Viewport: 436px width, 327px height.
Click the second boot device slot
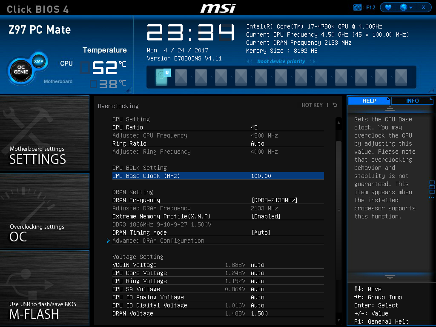click(x=181, y=77)
